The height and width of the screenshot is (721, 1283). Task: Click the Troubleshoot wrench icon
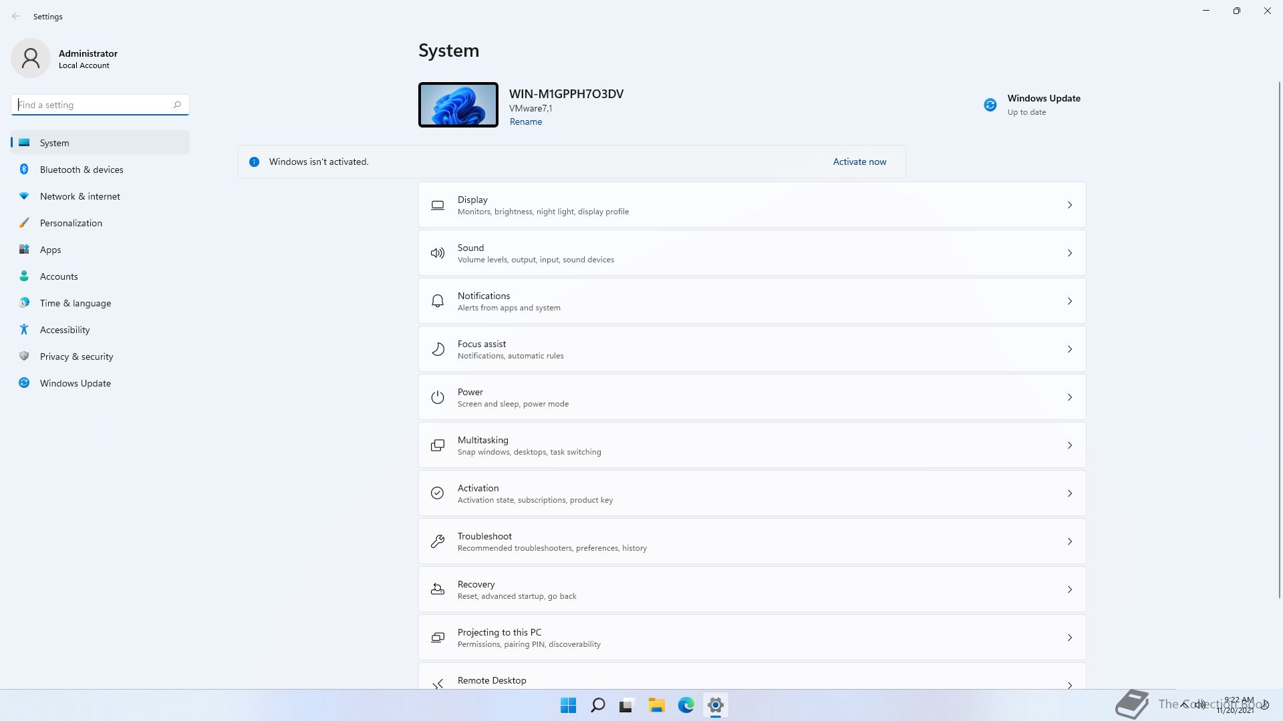[x=438, y=541]
